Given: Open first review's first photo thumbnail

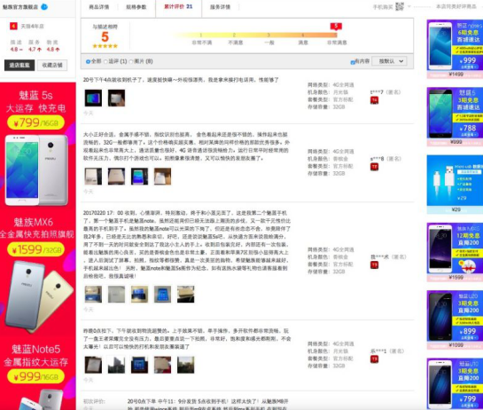Looking at the screenshot, I should pos(93,99).
